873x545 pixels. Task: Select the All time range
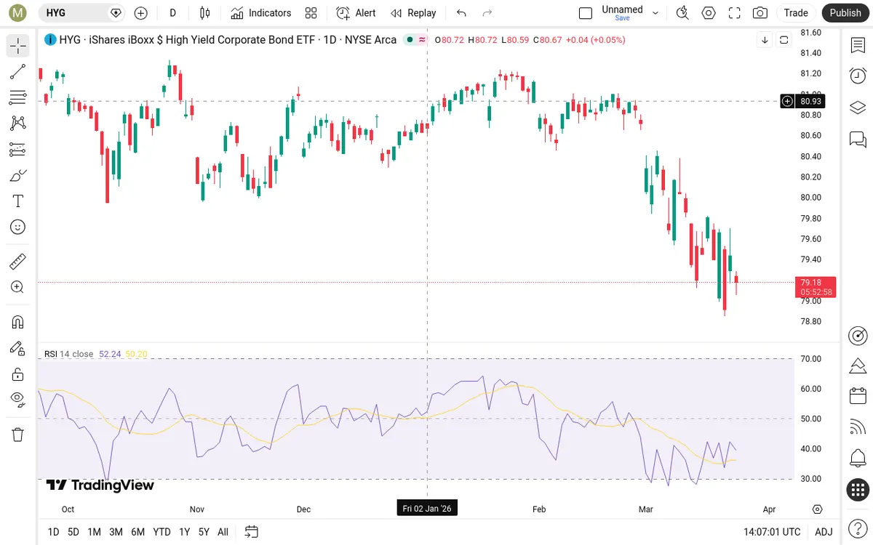(223, 532)
